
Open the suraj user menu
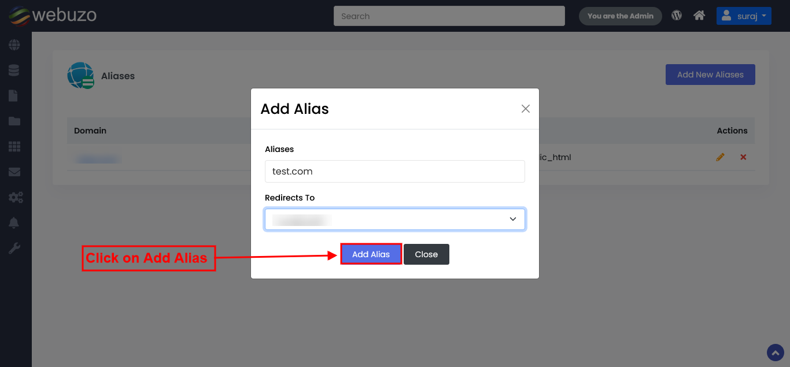coord(744,16)
